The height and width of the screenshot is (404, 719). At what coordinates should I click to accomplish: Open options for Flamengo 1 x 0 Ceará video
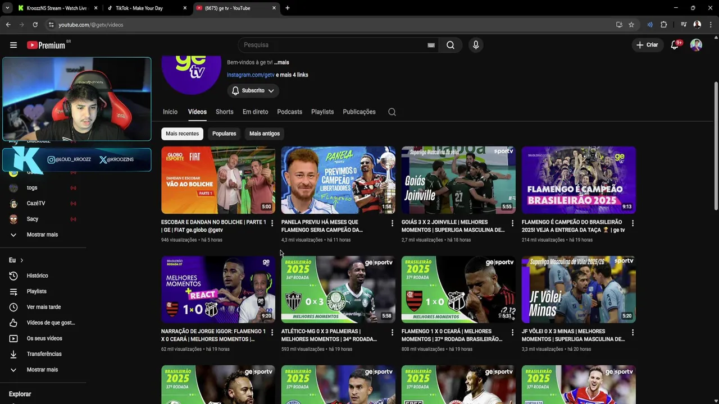pos(512,333)
